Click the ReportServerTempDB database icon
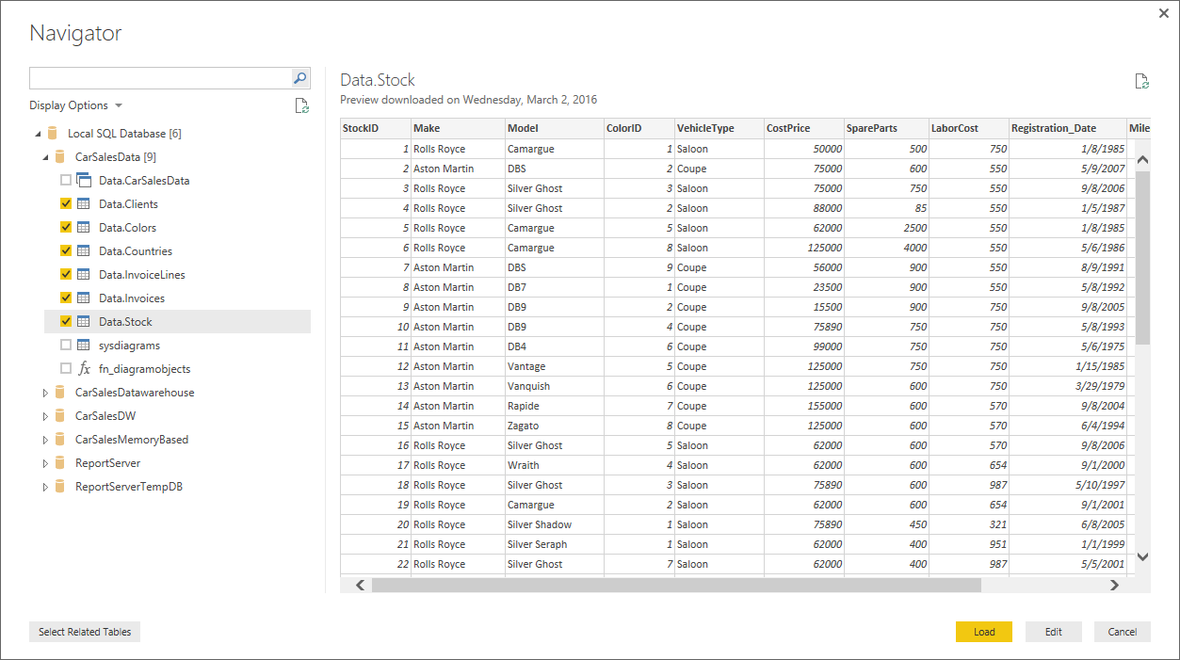 tap(60, 487)
